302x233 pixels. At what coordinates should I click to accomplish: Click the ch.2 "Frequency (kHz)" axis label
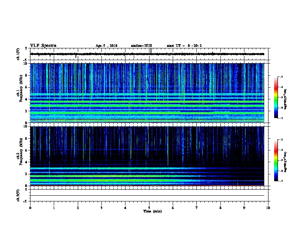tap(21, 152)
